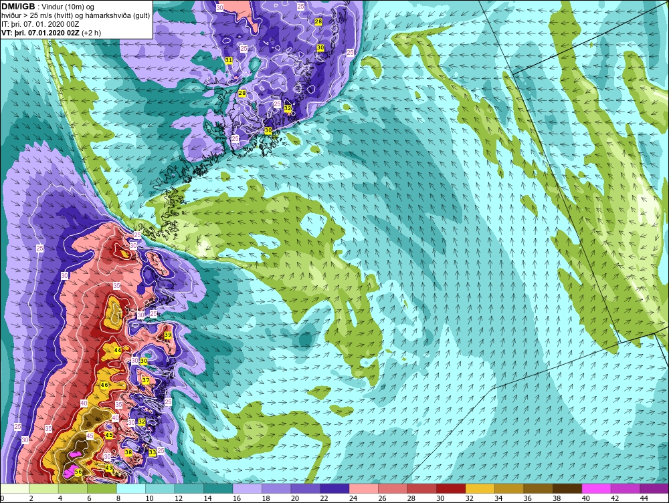
Task: Click the 'hámarkshviða (gult)' description line
Action: point(76,16)
